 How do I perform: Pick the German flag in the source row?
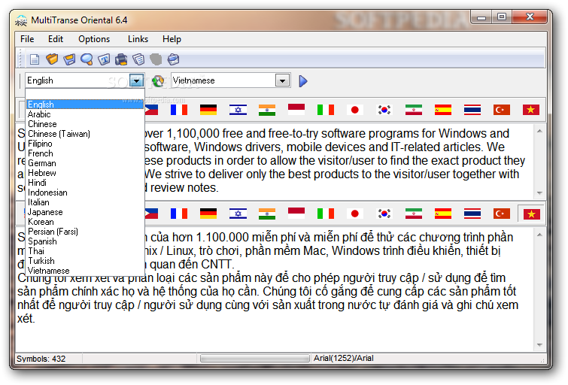[x=208, y=110]
